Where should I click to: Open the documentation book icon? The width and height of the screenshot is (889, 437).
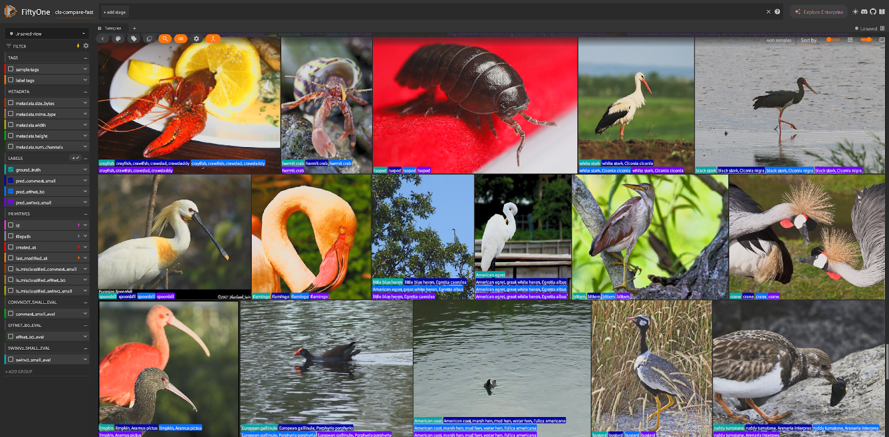click(x=882, y=12)
